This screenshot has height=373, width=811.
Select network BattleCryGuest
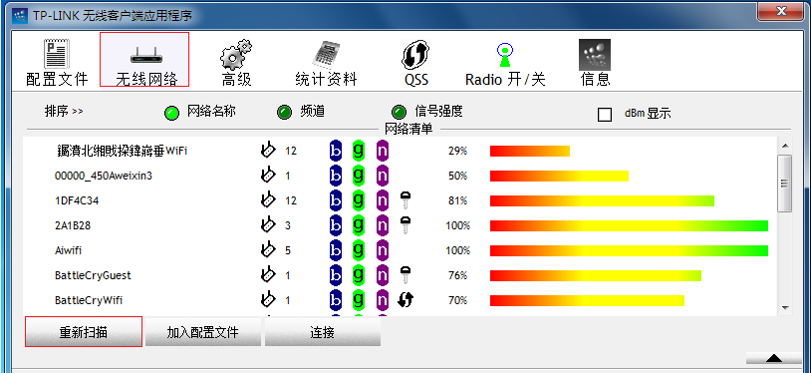[x=93, y=275]
